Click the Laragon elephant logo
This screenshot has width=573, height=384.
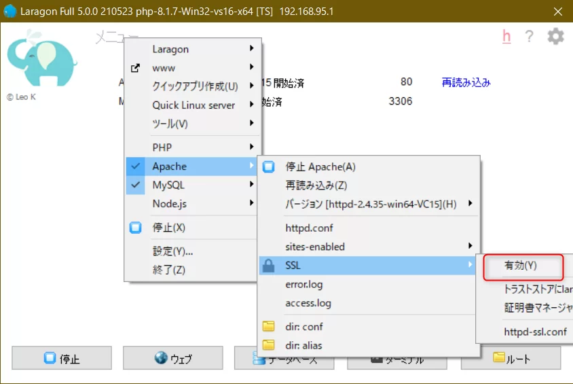tap(41, 58)
